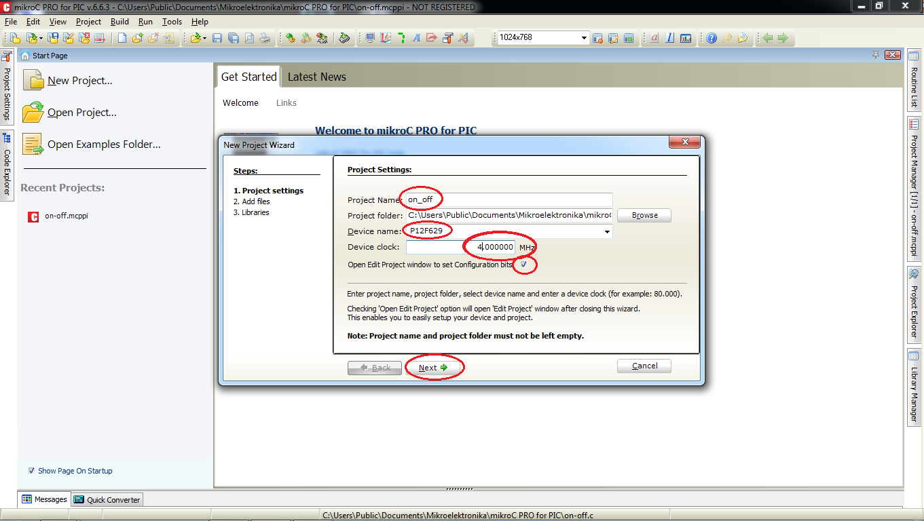Click Open Project... on Start Page

[x=82, y=112]
